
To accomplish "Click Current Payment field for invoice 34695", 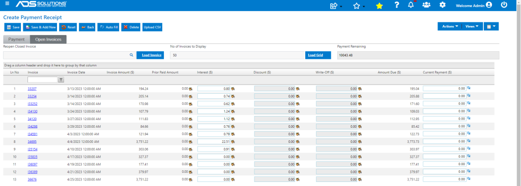I will (x=444, y=141).
